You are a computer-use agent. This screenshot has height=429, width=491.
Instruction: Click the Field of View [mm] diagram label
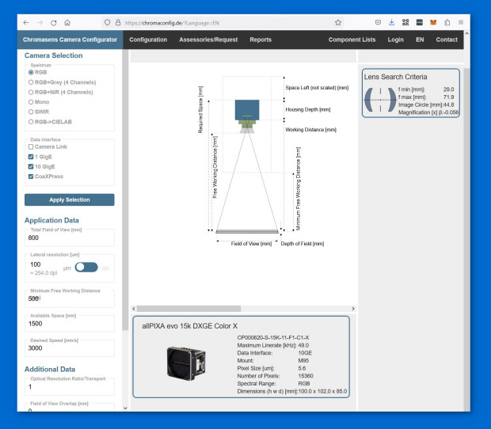pos(251,244)
